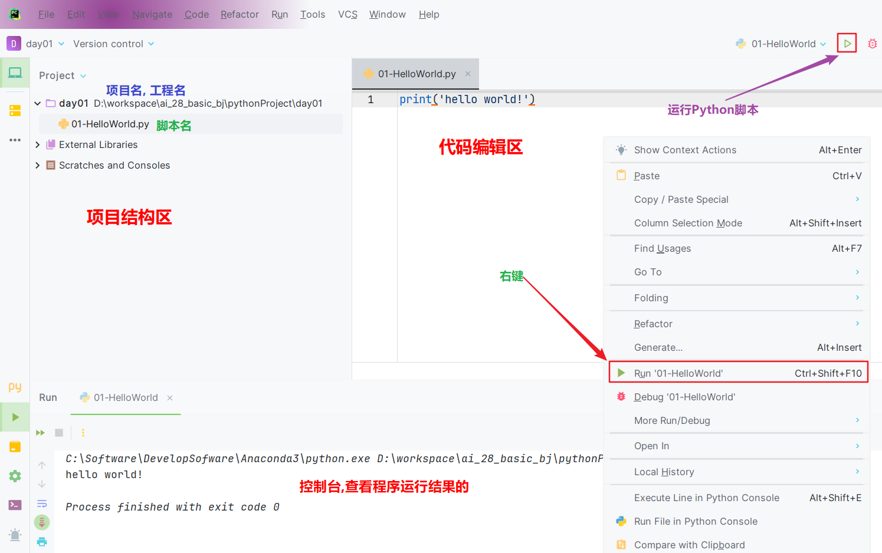Expand the External Libraries tree node
The width and height of the screenshot is (882, 553).
point(38,144)
